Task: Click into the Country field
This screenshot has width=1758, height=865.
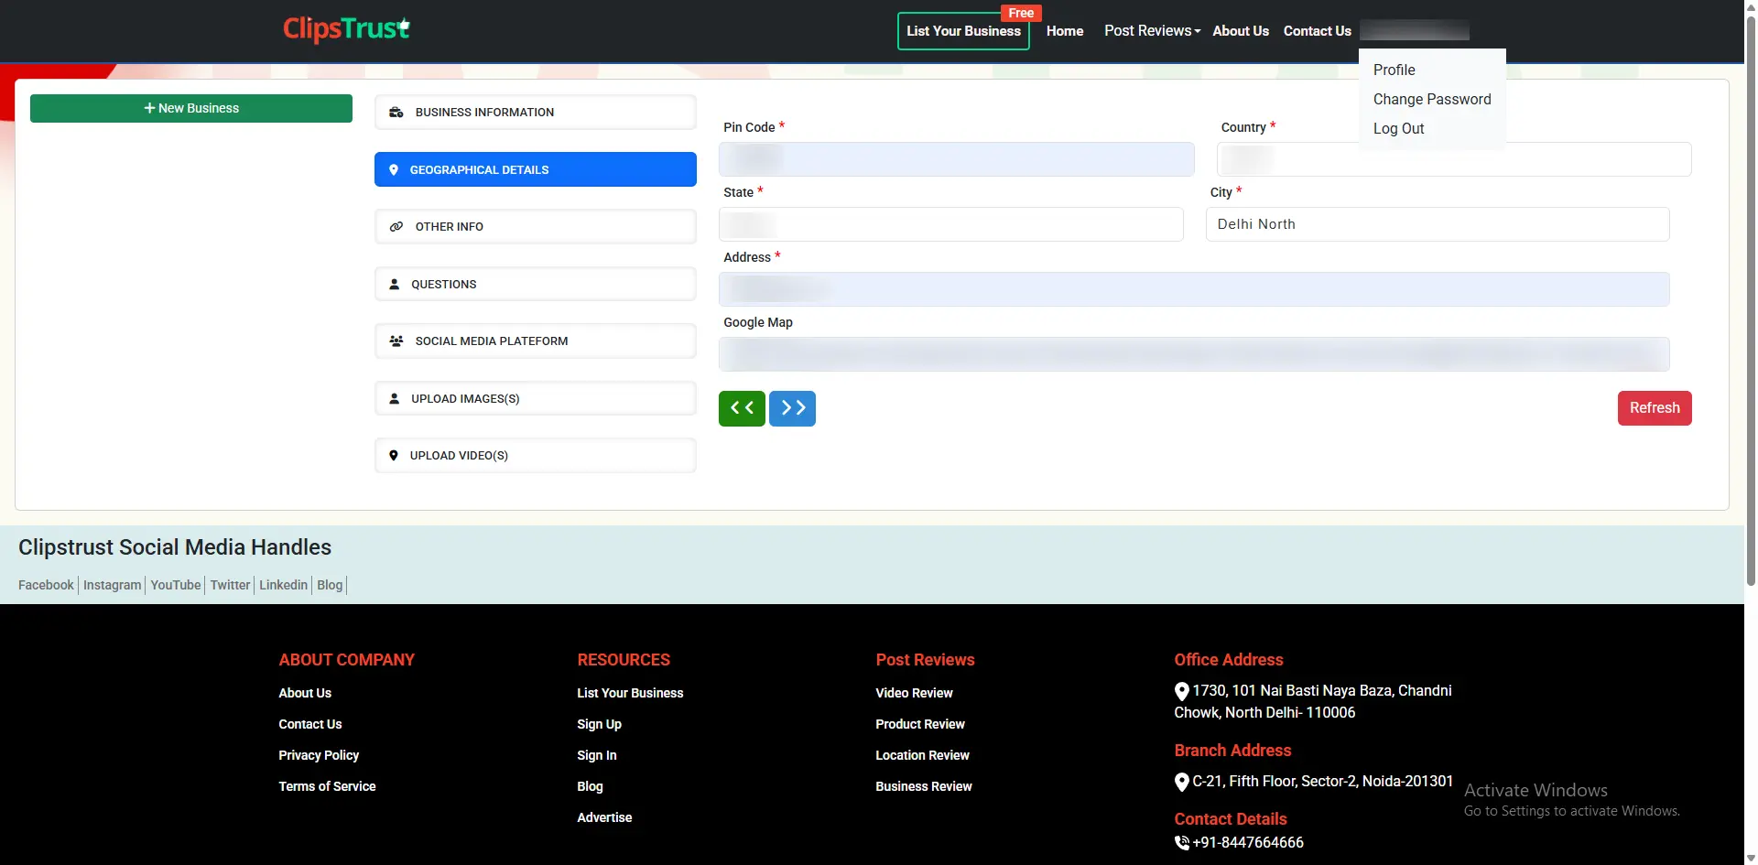Action: coord(1454,159)
